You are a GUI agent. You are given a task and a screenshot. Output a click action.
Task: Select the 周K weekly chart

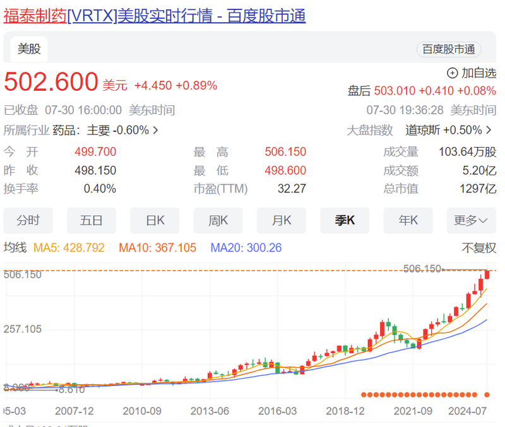click(218, 220)
